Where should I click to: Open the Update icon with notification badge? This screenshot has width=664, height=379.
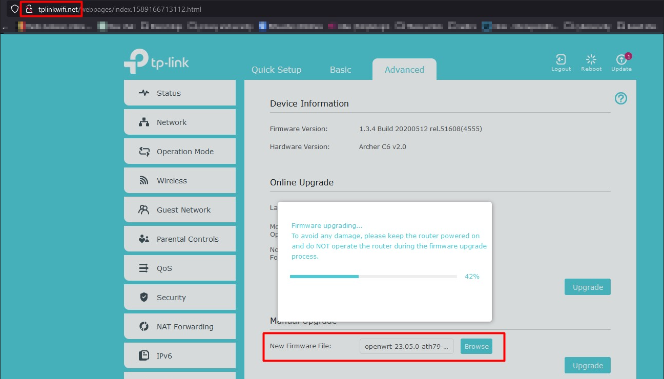pos(621,59)
